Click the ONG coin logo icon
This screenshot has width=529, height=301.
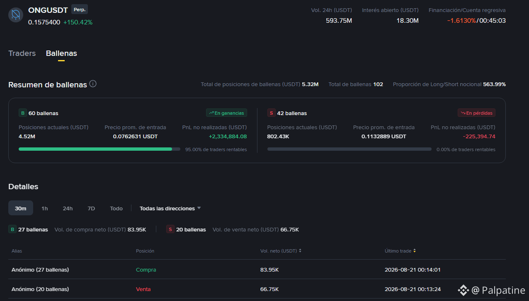pos(16,15)
